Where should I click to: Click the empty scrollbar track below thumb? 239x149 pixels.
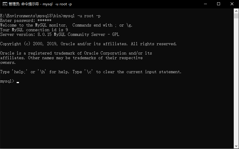236,81
